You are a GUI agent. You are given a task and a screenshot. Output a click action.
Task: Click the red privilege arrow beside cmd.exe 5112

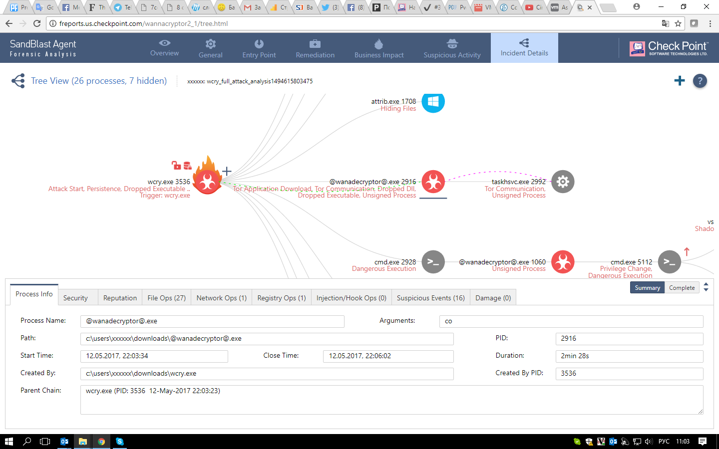coord(687,252)
